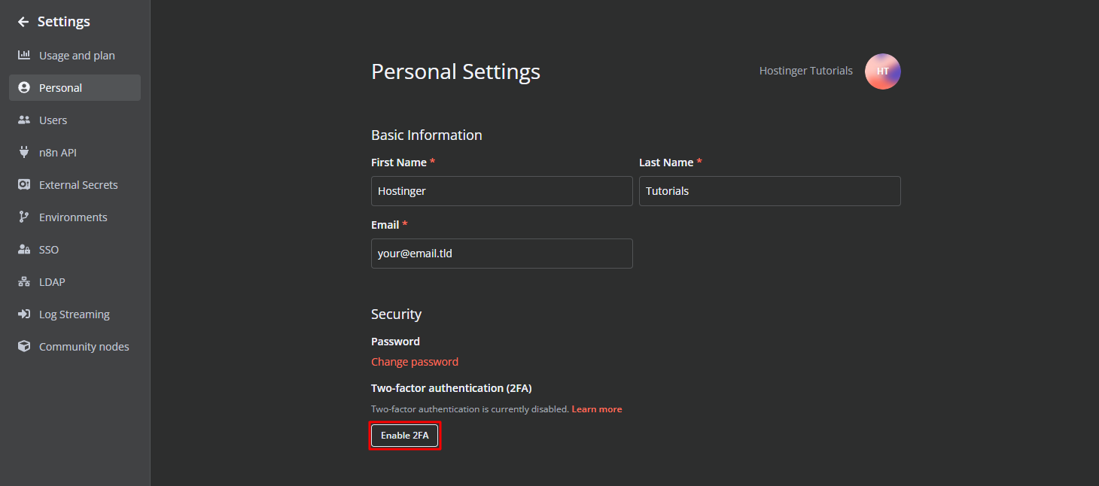Click Learn more about 2FA
The width and height of the screenshot is (1099, 486).
click(596, 409)
